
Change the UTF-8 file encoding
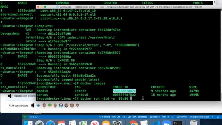pyautogui.click(x=165, y=117)
